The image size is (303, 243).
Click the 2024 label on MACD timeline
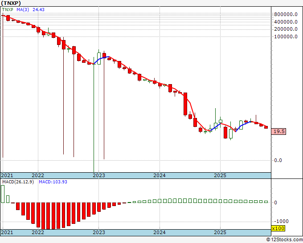click(160, 232)
